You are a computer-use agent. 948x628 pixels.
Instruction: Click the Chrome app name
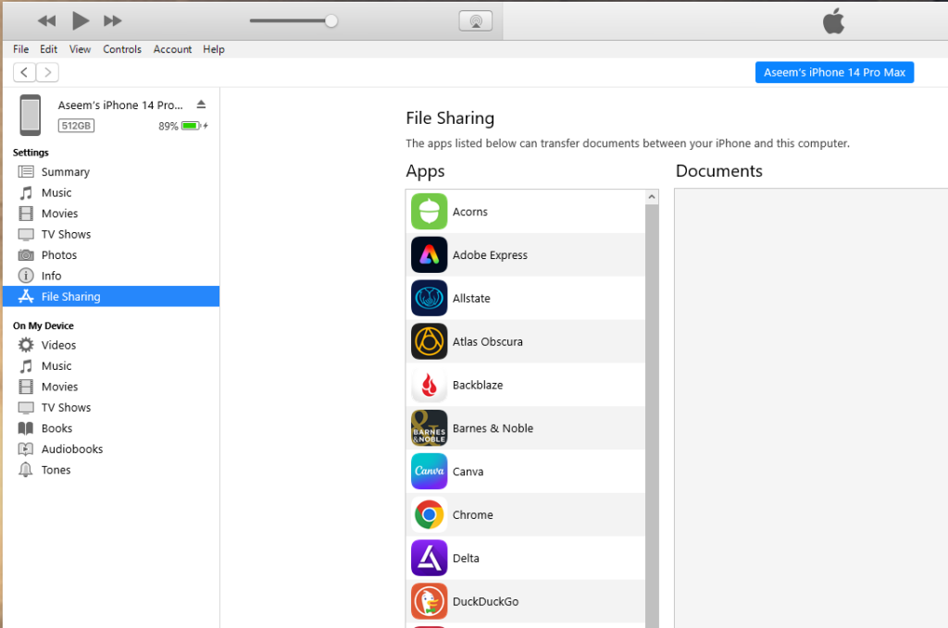(473, 515)
